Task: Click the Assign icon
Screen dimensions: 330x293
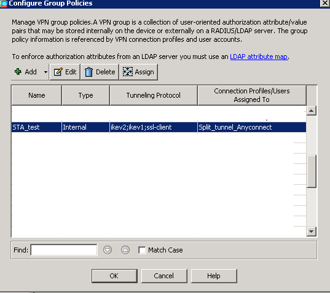Action: point(128,72)
